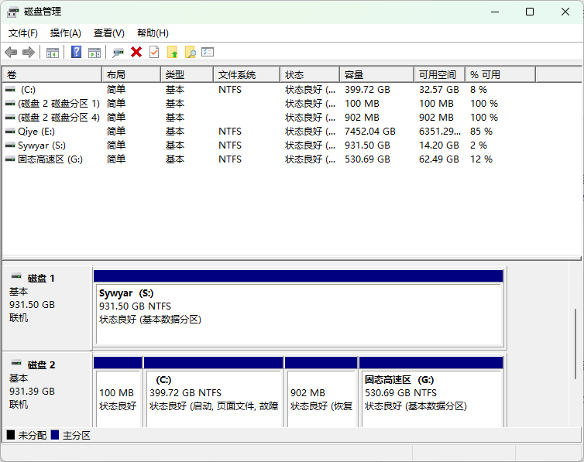The width and height of the screenshot is (584, 462).
Task: Toggle the Show/Hide Action Pane icon
Action: point(94,53)
